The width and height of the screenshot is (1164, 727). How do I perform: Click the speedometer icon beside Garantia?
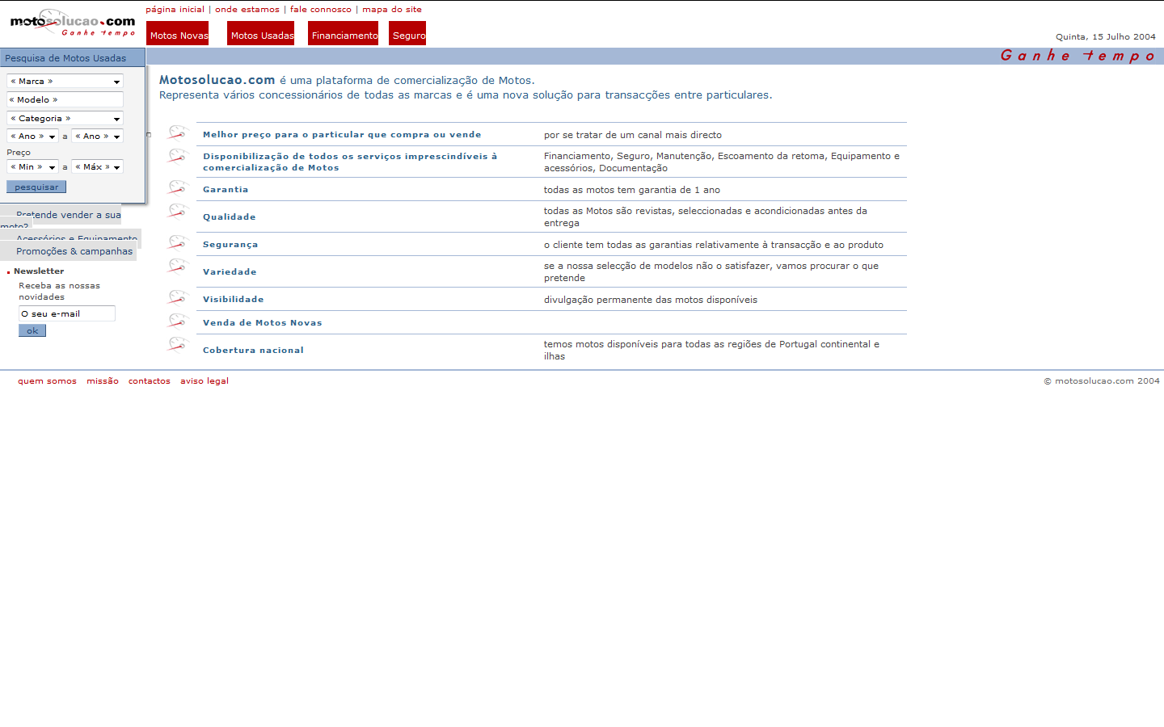177,187
